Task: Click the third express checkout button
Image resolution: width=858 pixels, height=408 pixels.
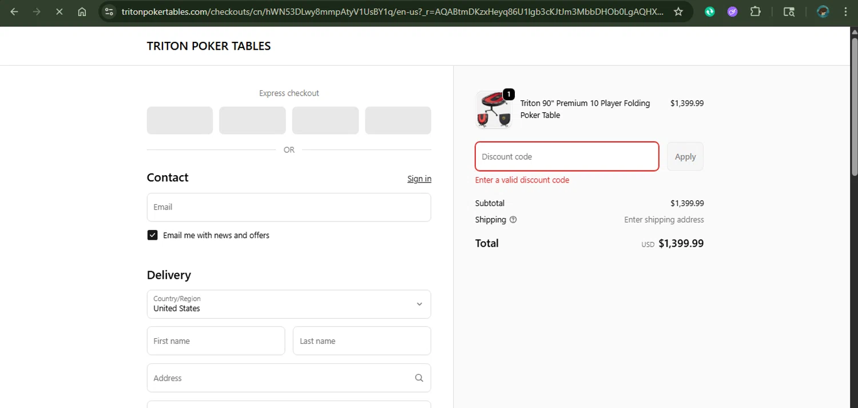Action: [325, 121]
